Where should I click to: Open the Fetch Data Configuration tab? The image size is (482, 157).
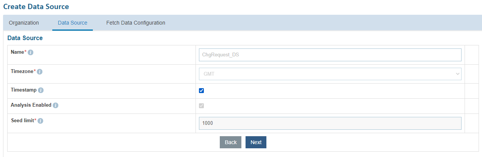pos(136,23)
